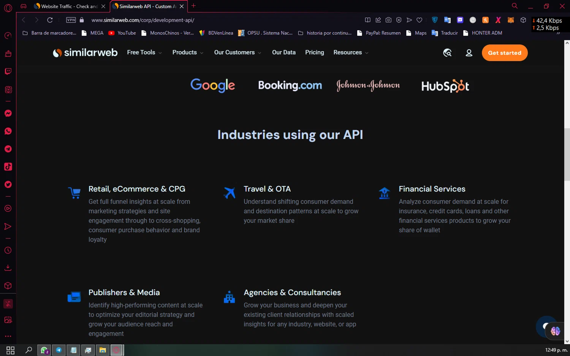Open the extensions cube in the toolbar
Screen dimensions: 570x356
coord(523,20)
